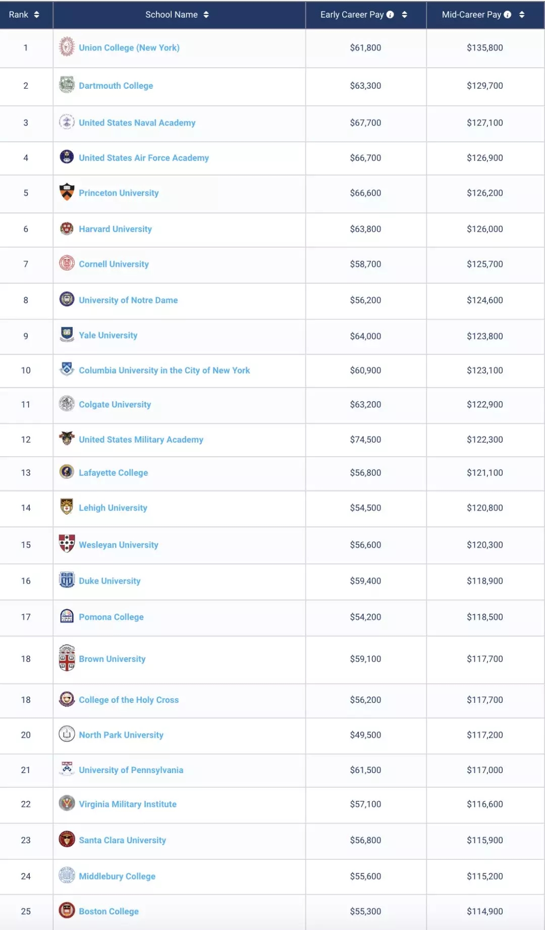Click the Princeton University shield logo
The width and height of the screenshot is (545, 930).
pyautogui.click(x=67, y=192)
